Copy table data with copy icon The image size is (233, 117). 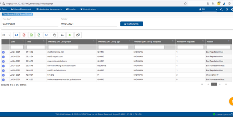pyautogui.click(x=54, y=35)
